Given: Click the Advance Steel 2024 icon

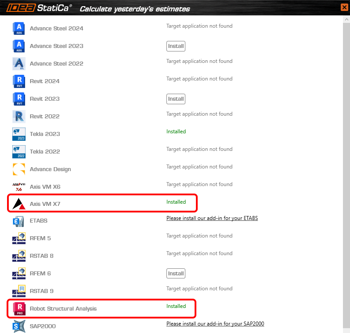Looking at the screenshot, I should click(x=19, y=29).
